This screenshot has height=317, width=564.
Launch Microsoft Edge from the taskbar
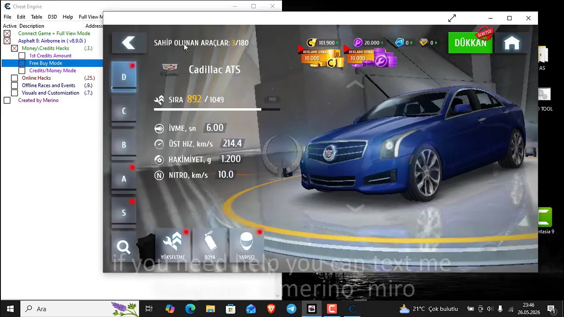190,309
